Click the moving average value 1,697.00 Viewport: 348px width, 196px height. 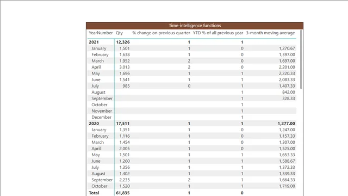[287, 61]
